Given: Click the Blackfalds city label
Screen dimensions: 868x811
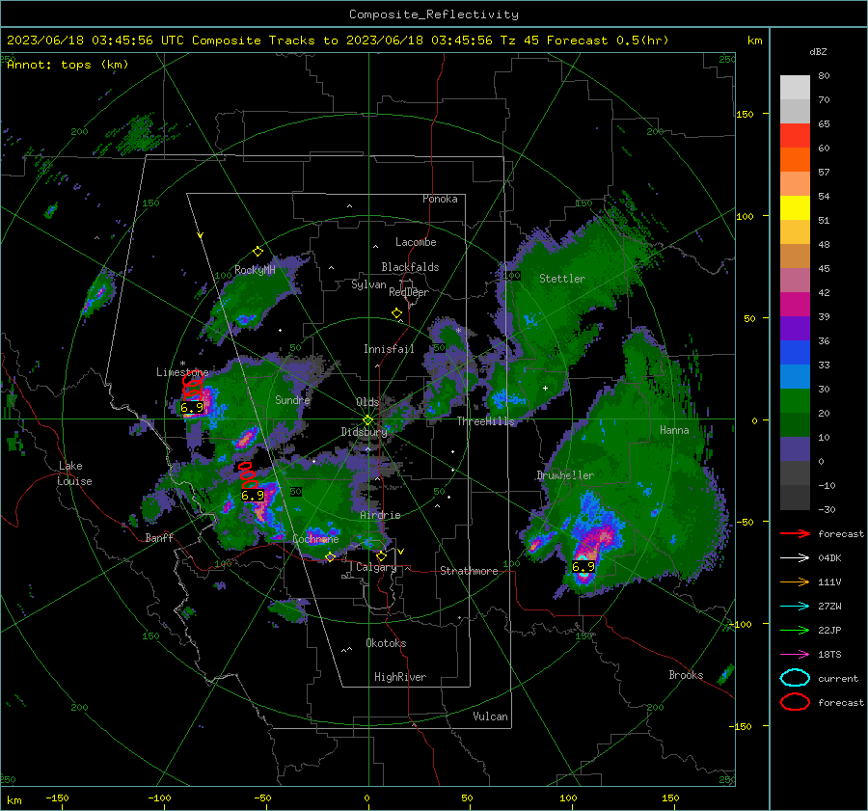Looking at the screenshot, I should pos(410,267).
